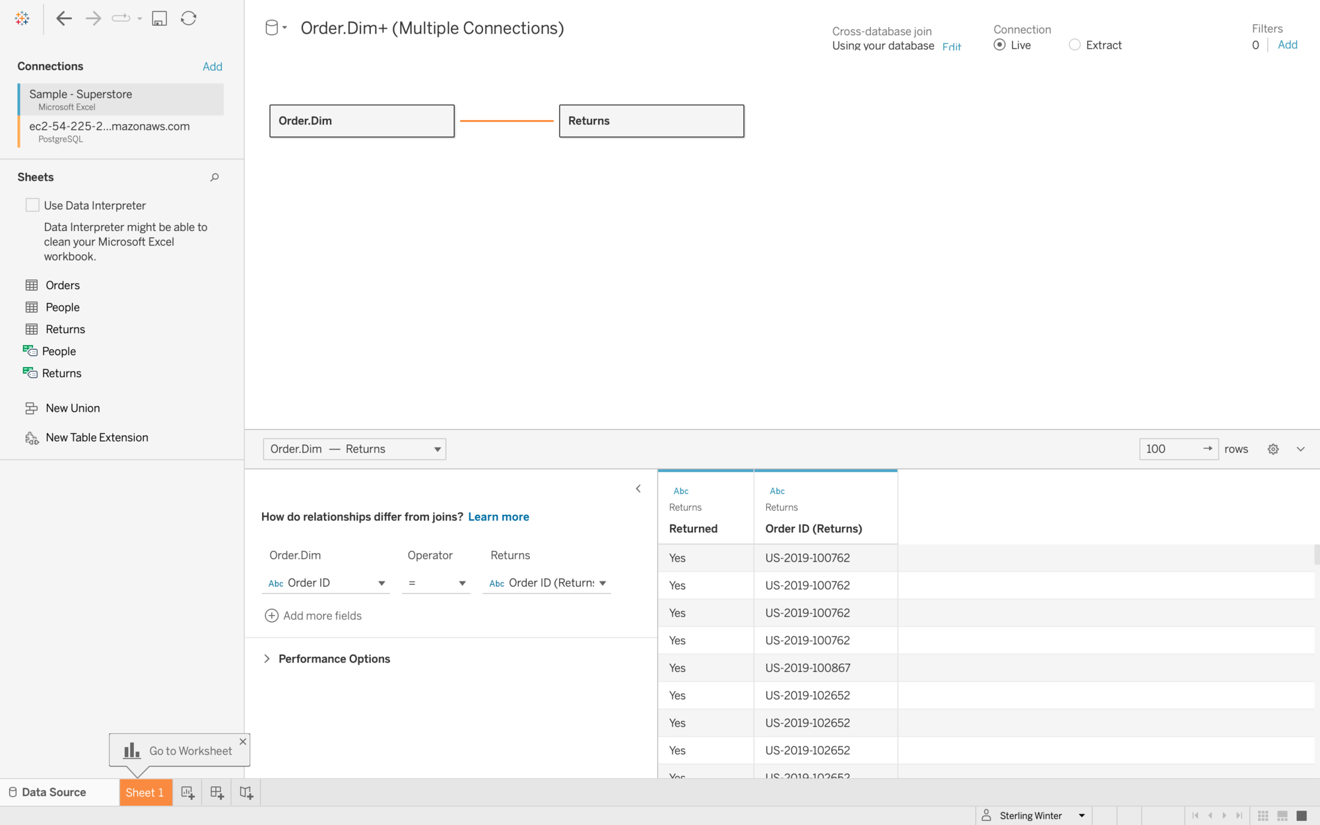Select the Live connection option

(1000, 45)
